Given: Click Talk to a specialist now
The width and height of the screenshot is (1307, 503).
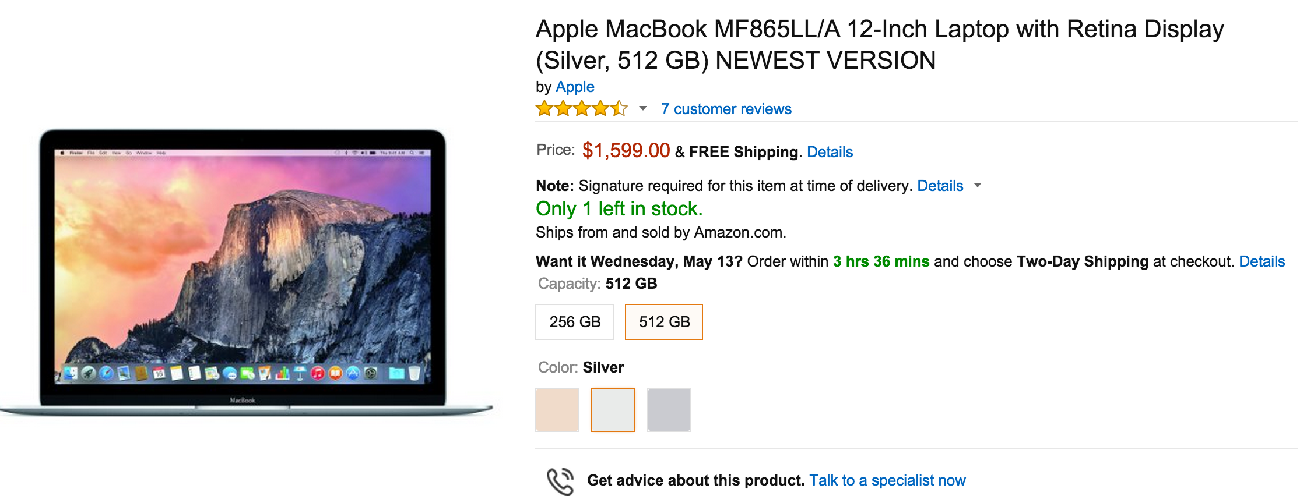Looking at the screenshot, I should (x=887, y=480).
